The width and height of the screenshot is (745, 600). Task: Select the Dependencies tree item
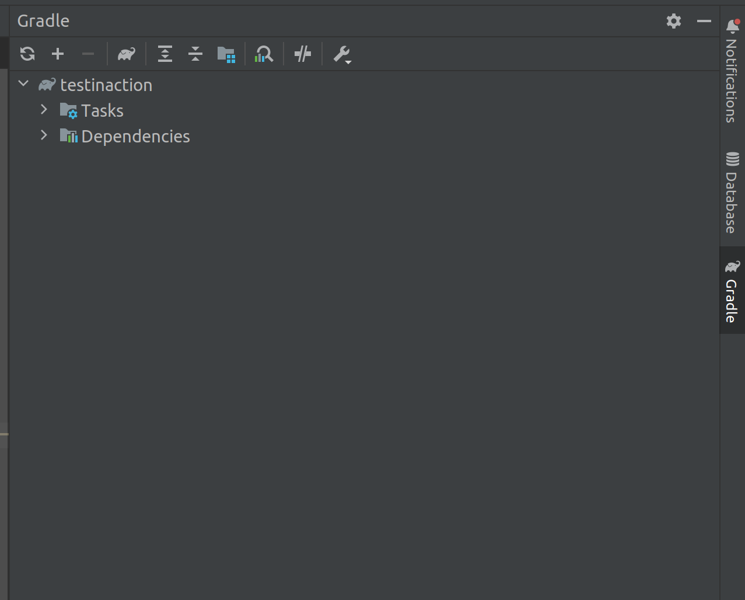pos(365,136)
